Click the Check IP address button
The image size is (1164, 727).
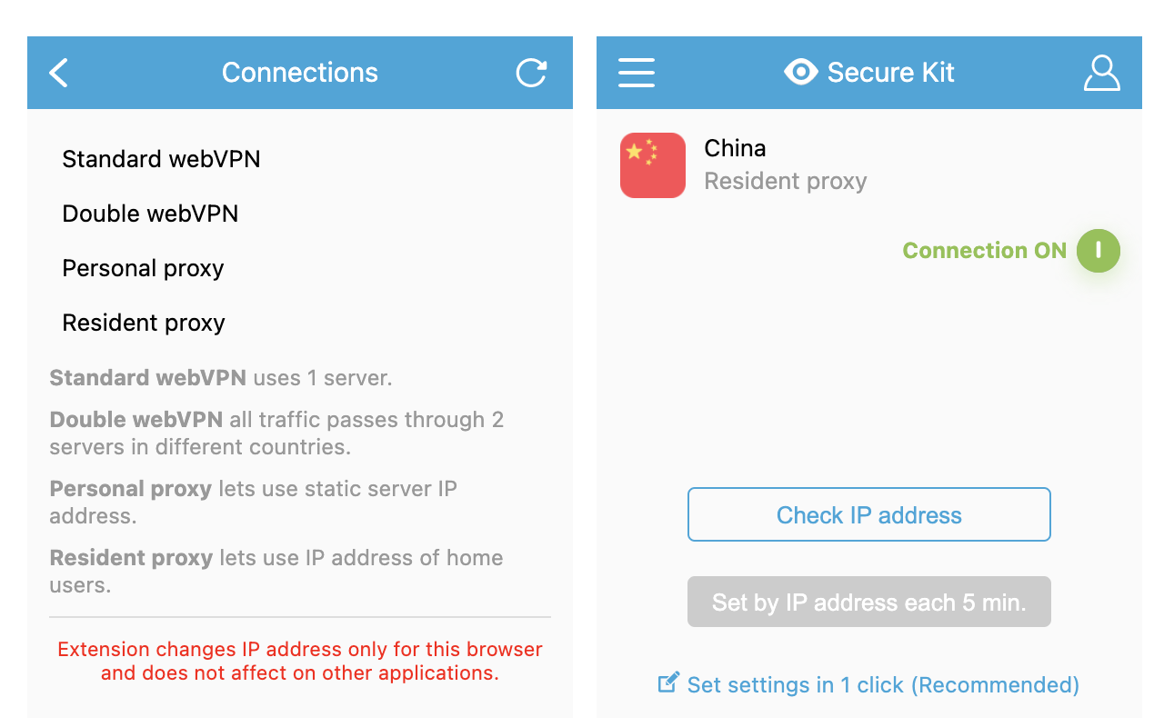(x=868, y=514)
